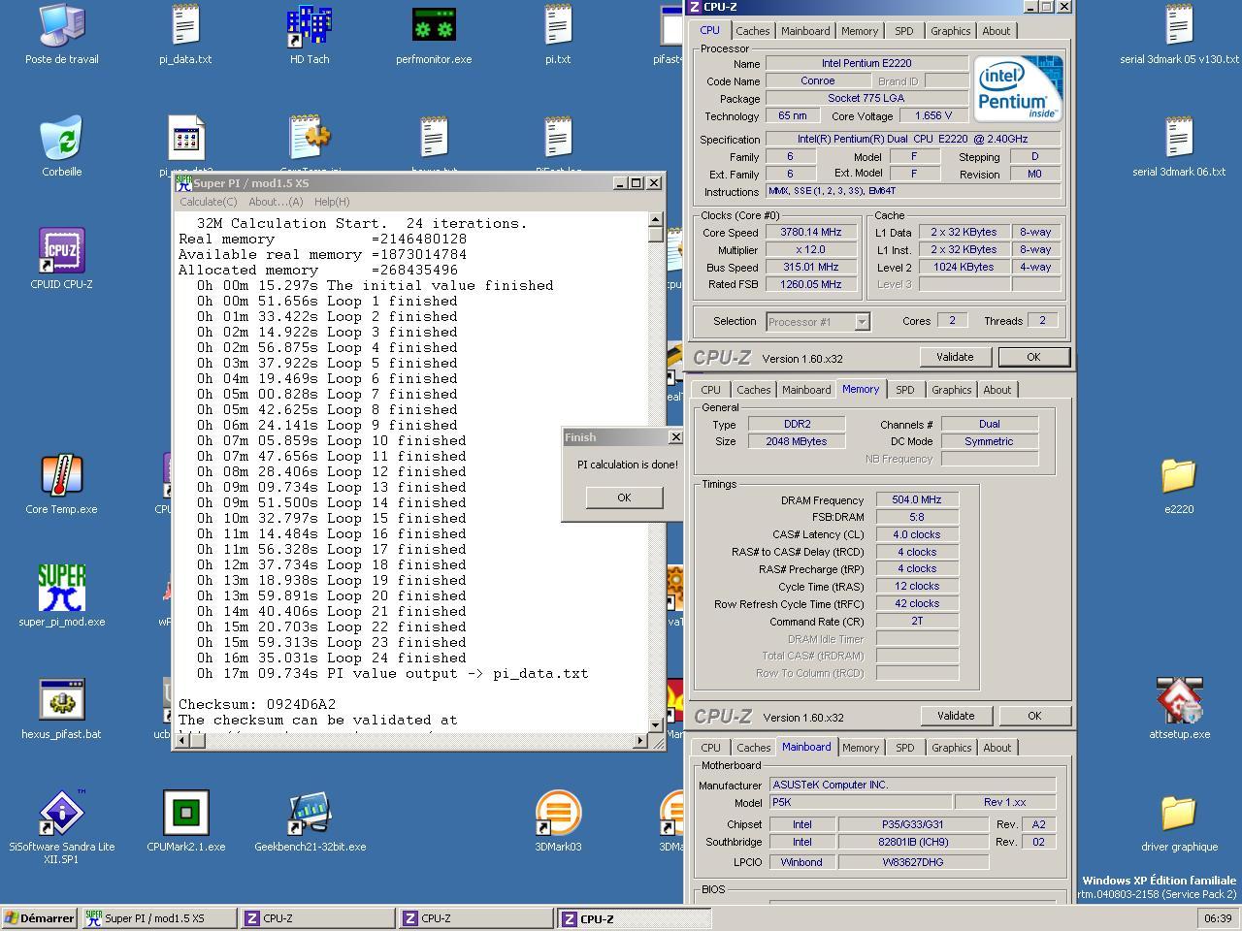Open perfmonitor.exe desktop icon
This screenshot has width=1242, height=931.
434,35
